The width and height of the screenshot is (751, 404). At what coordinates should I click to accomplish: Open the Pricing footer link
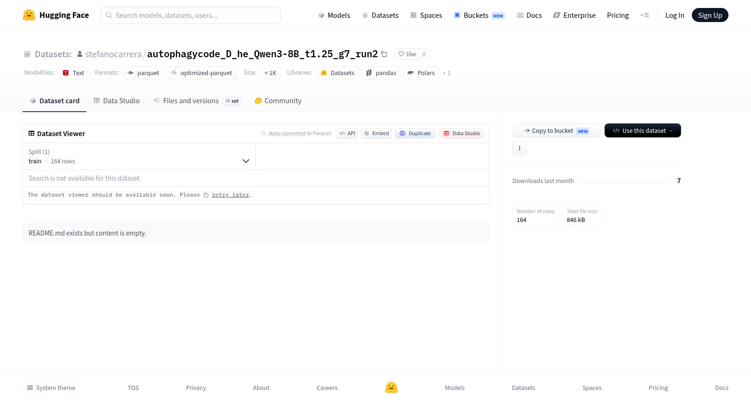click(658, 388)
